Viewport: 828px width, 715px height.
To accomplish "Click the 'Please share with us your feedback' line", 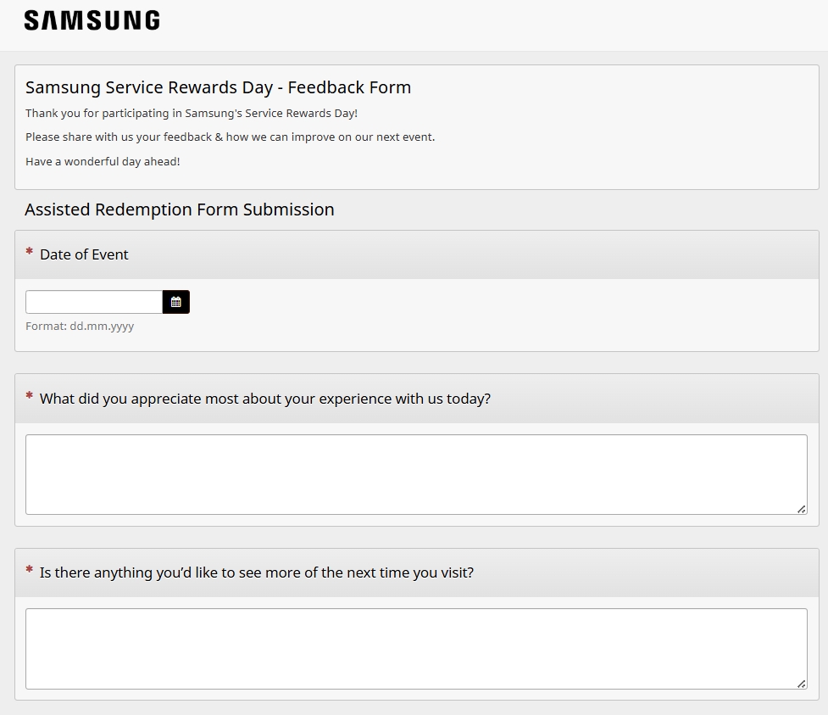I will point(230,137).
